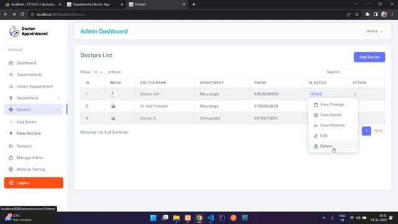Click the Logout button
This screenshot has width=398, height=224.
[x=34, y=183]
